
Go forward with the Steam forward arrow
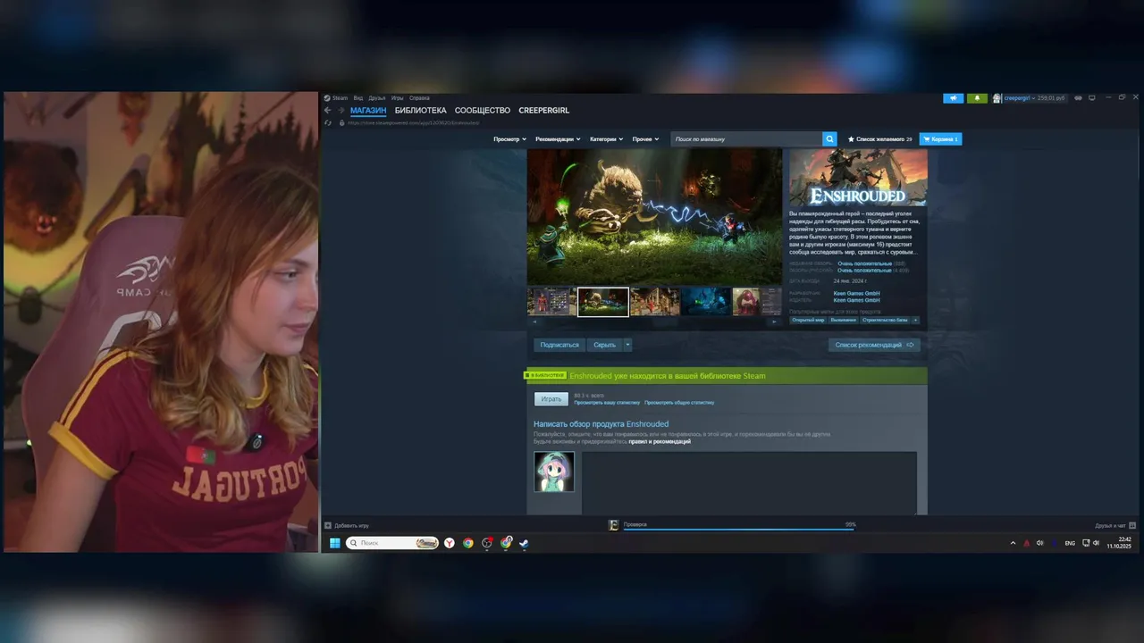341,111
